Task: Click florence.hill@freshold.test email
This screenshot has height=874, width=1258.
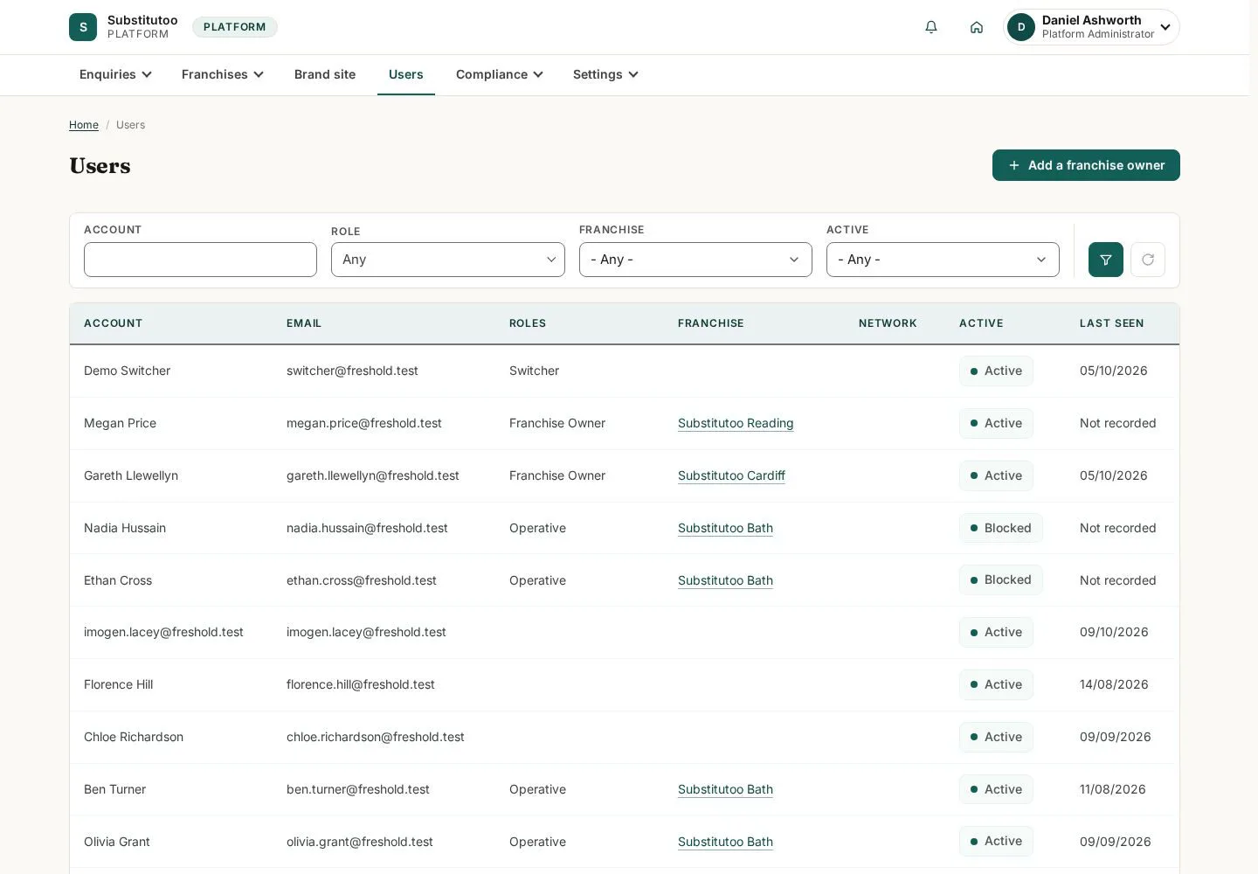Action: pos(361,684)
